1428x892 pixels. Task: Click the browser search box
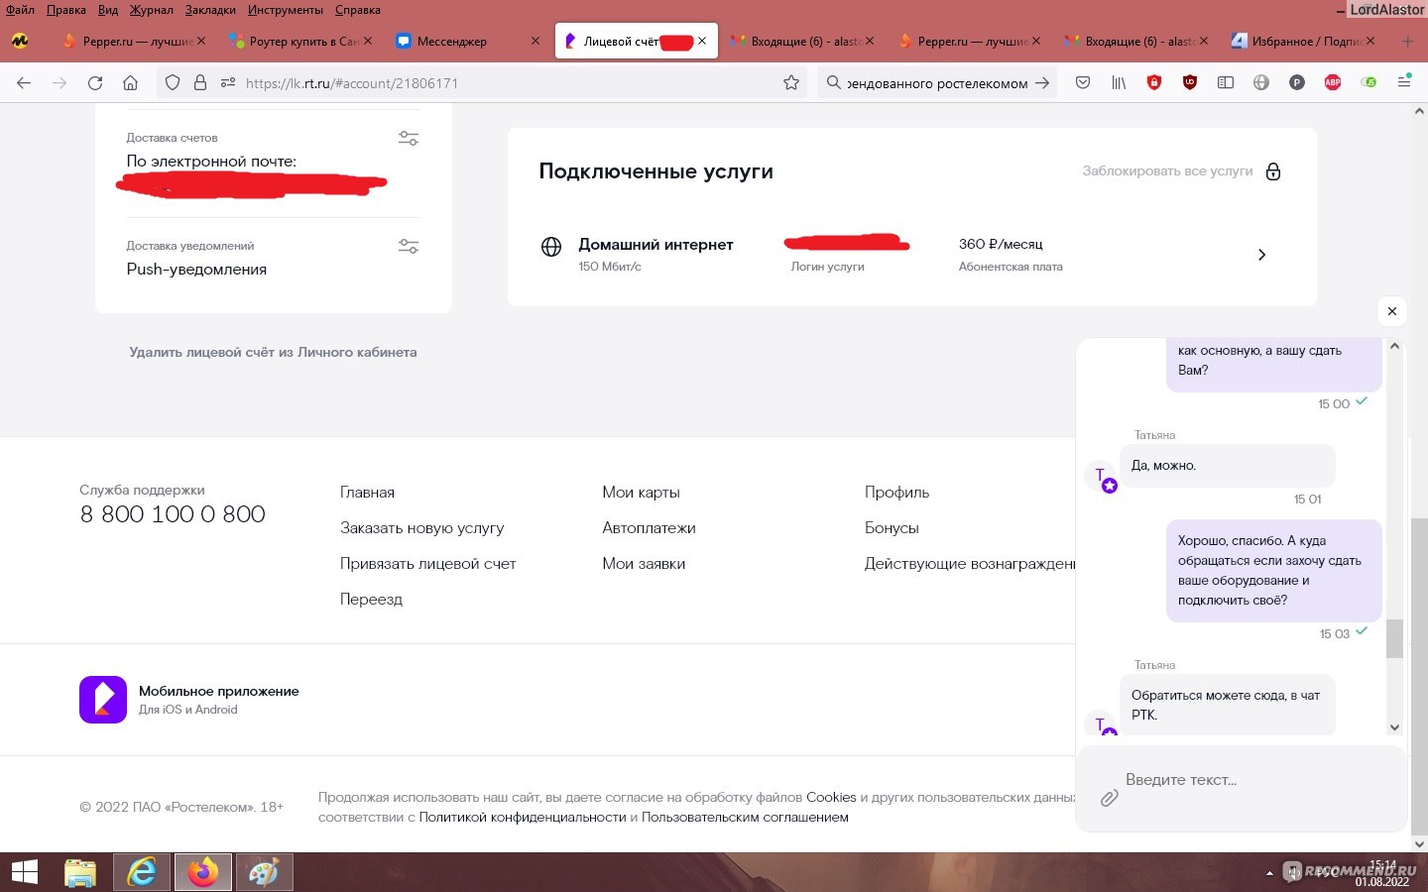[x=937, y=83]
